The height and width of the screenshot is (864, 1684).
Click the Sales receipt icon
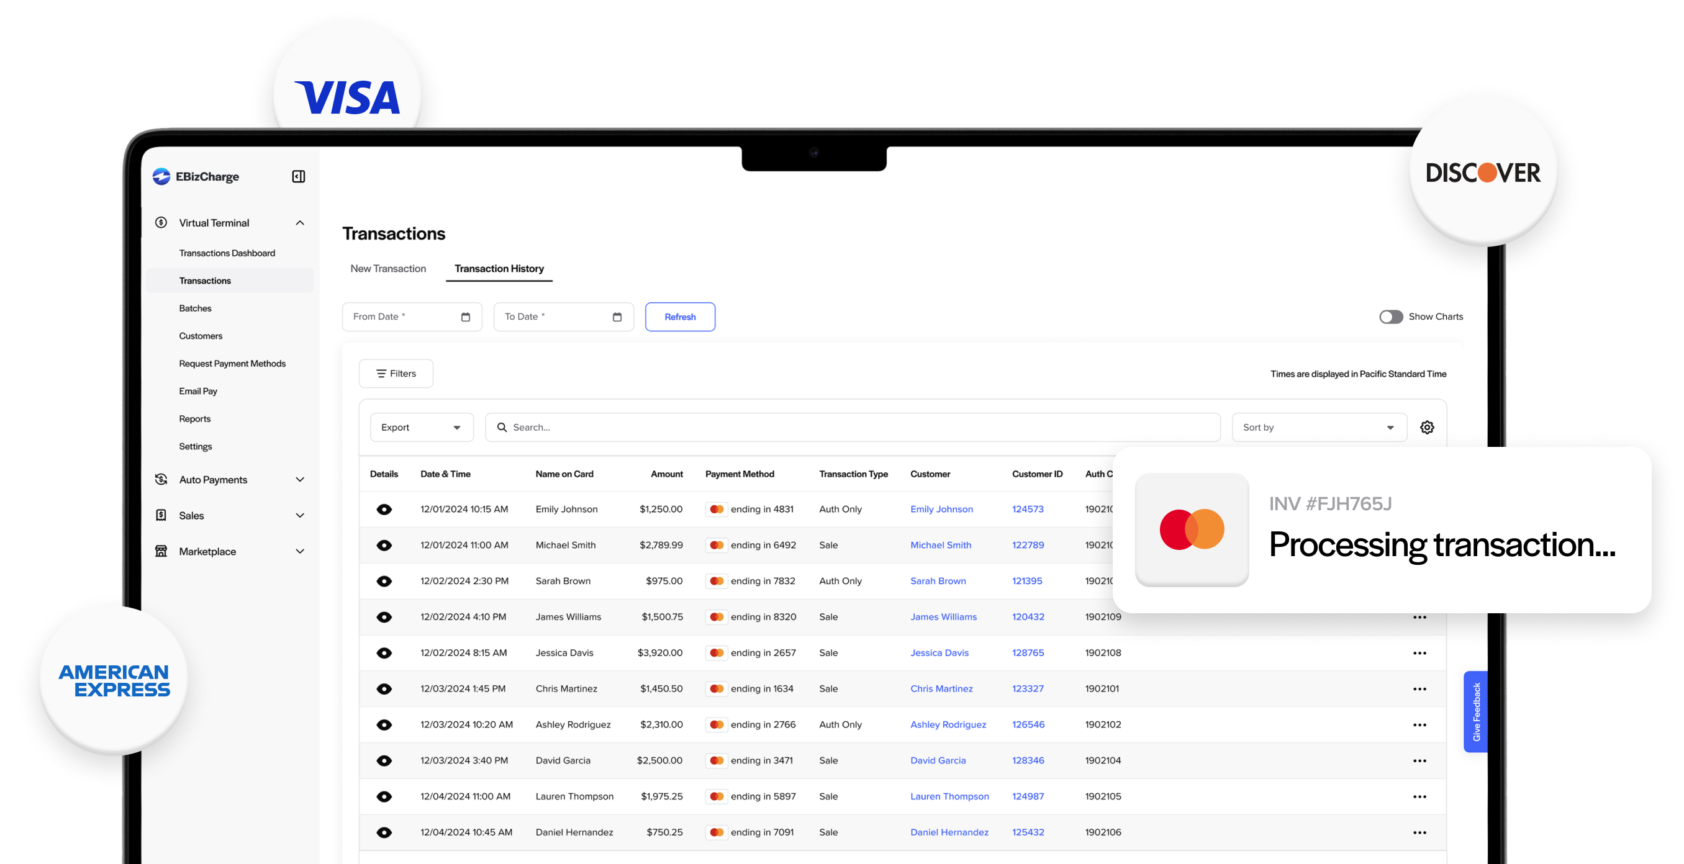[161, 516]
